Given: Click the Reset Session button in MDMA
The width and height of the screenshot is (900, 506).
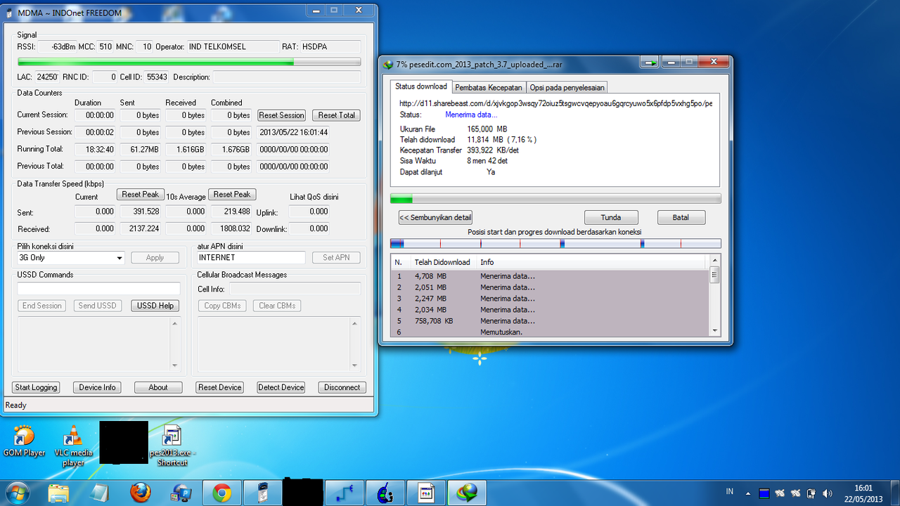Looking at the screenshot, I should [281, 115].
